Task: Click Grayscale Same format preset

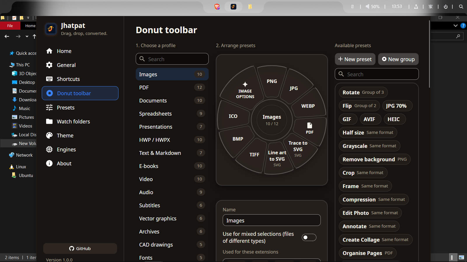Action: (x=369, y=146)
